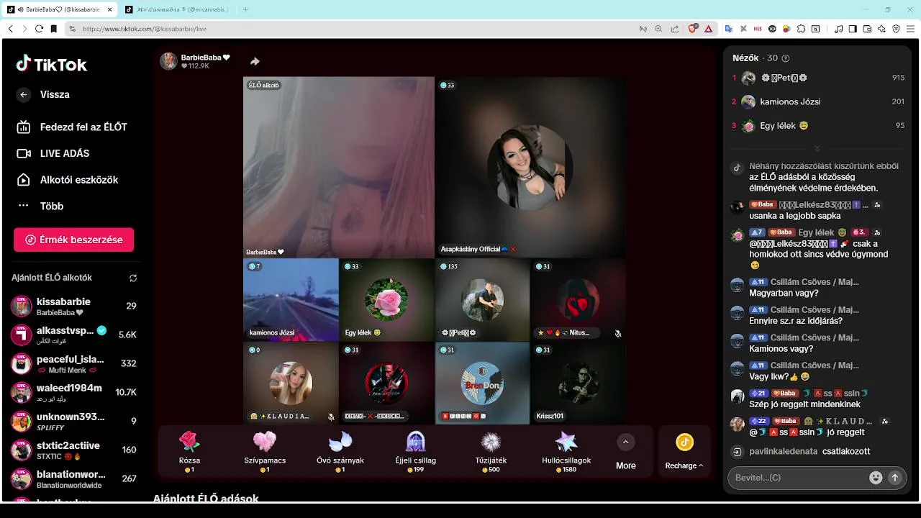The width and height of the screenshot is (921, 518).
Task: Click Egy lélek in viewers ranking
Action: (x=818, y=125)
